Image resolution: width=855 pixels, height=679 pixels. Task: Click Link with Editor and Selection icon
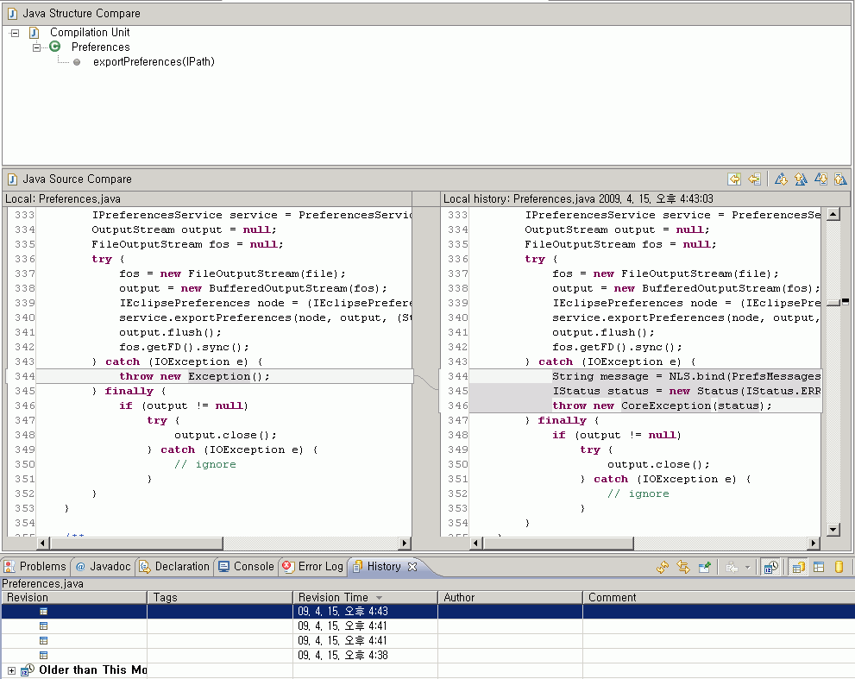[683, 567]
